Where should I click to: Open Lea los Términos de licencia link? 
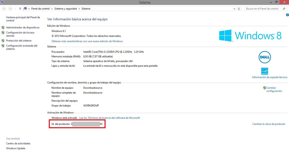[x=110, y=118]
